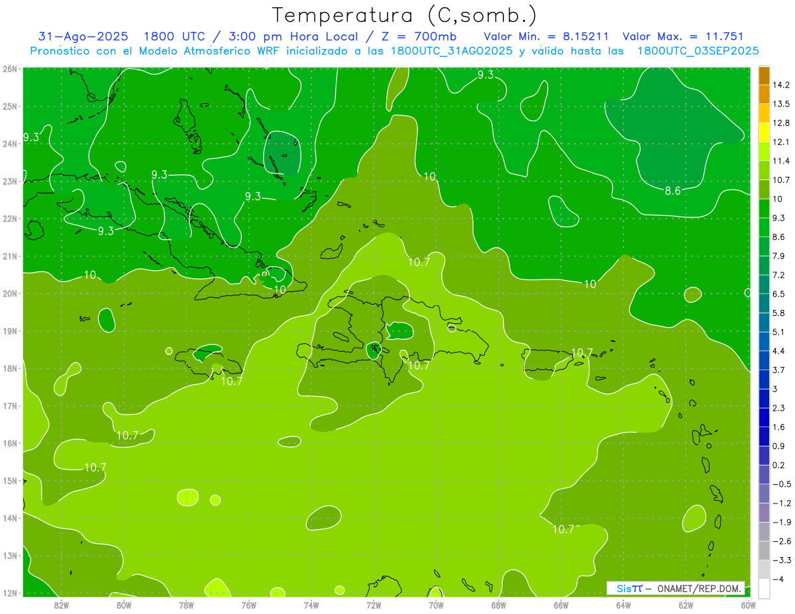This screenshot has height=614, width=795.
Task: Click the '5.1' colorbar label
Action: click(778, 332)
